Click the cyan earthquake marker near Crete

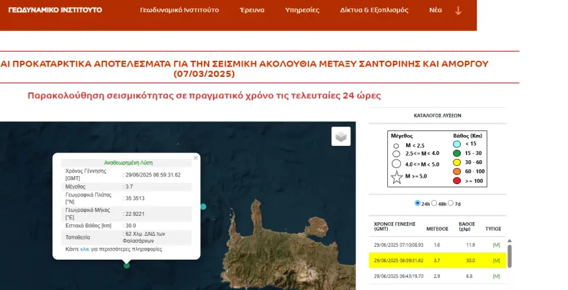[x=203, y=206]
